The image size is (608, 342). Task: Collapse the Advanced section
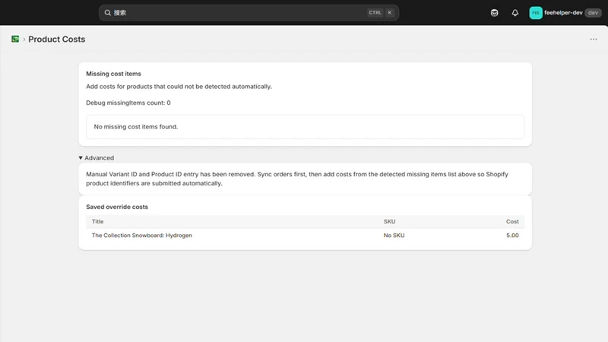click(97, 158)
